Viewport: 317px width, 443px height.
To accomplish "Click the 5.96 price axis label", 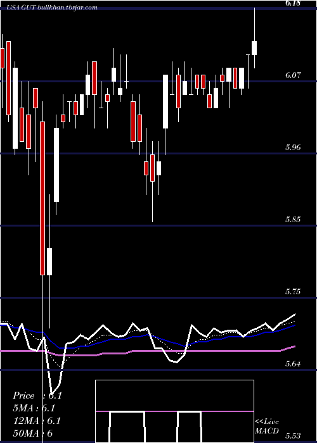I will tap(293, 147).
